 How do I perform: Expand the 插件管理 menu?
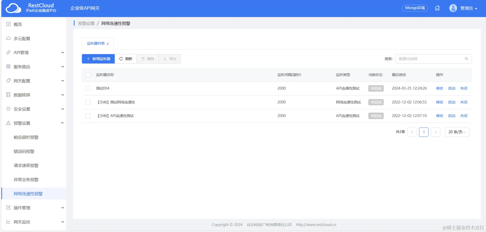pos(63,208)
